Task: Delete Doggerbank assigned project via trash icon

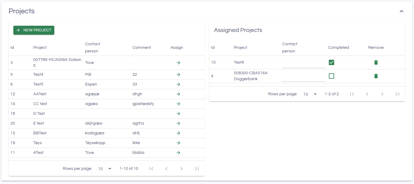Action: tap(376, 76)
